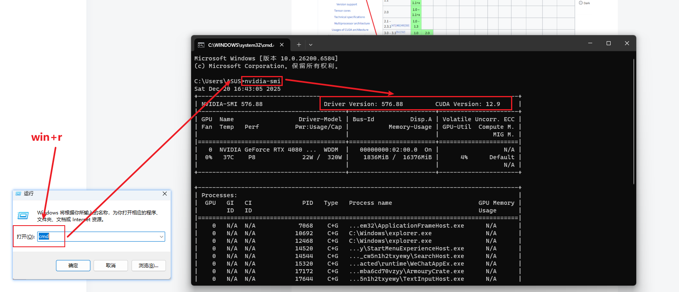The width and height of the screenshot is (679, 292).
Task: Click the PID 12468 value
Action: click(304, 241)
